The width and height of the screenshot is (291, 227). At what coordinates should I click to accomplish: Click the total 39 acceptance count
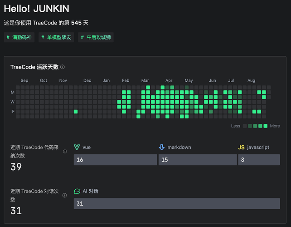[x=16, y=167]
